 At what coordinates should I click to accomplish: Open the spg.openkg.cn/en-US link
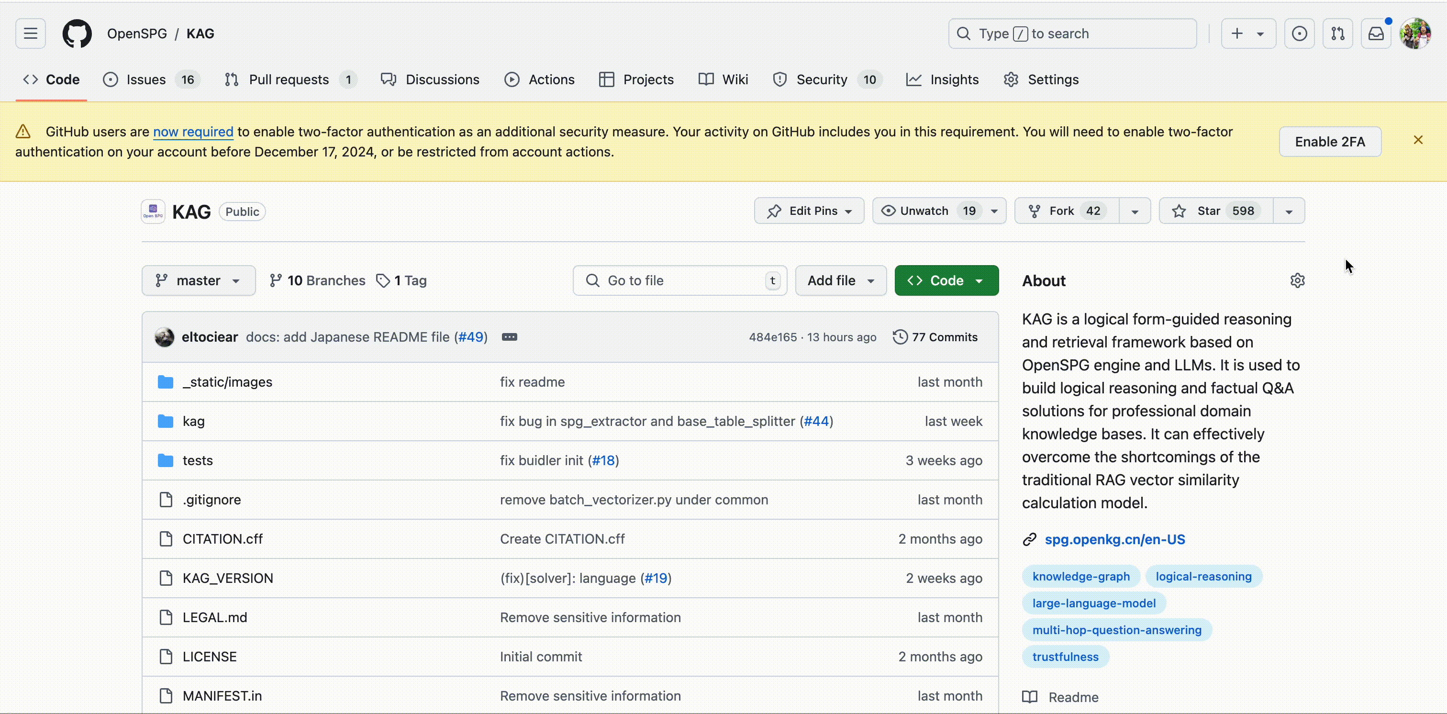pyautogui.click(x=1114, y=539)
